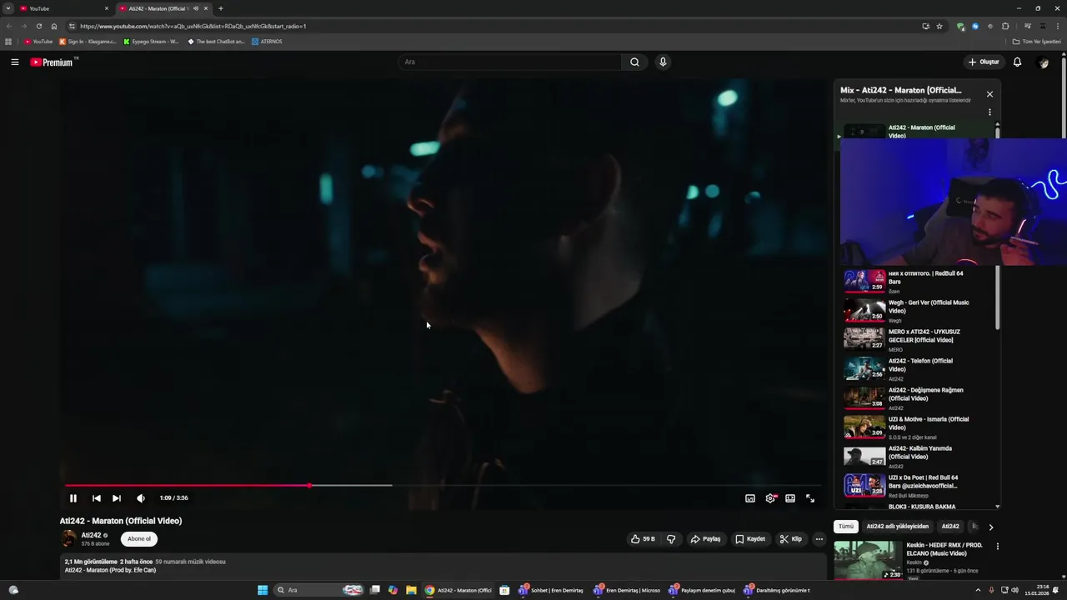Open the Windows Start menu

tap(263, 590)
